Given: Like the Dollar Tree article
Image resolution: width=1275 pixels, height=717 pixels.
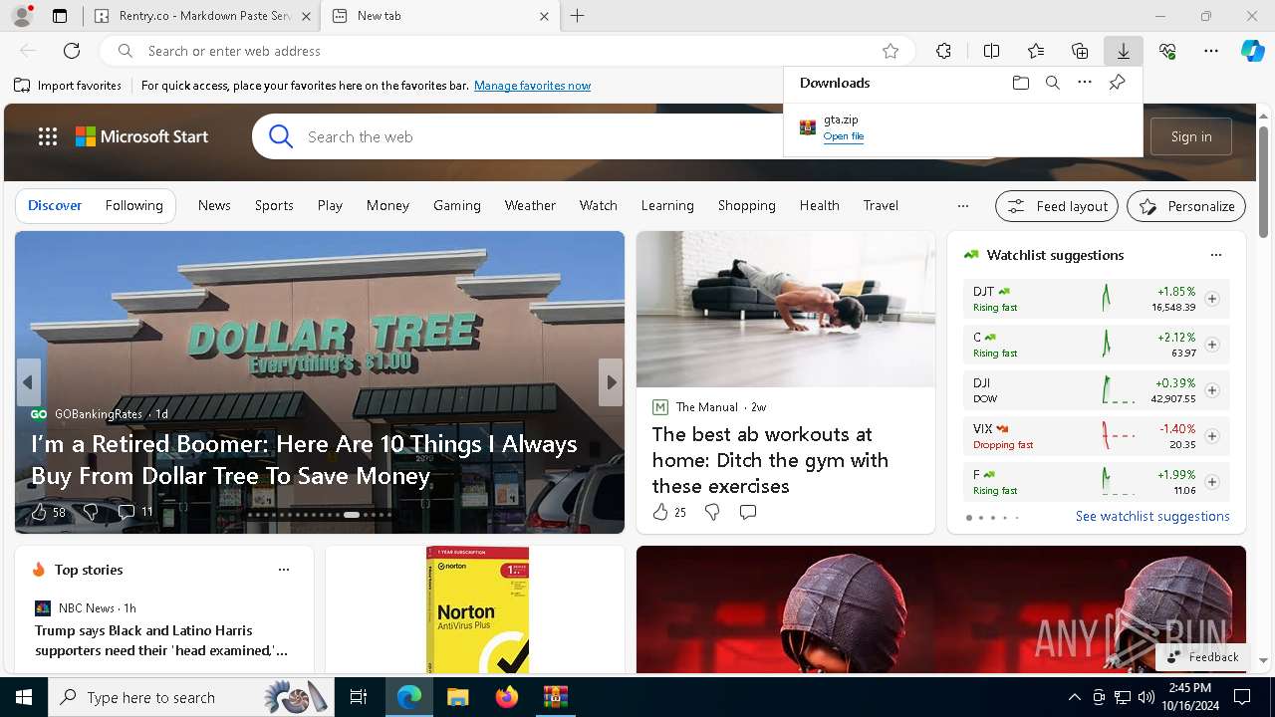Looking at the screenshot, I should (x=39, y=512).
